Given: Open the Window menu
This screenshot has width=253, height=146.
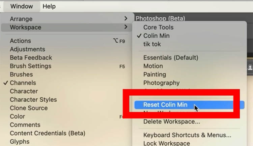Looking at the screenshot, I should (22, 6).
